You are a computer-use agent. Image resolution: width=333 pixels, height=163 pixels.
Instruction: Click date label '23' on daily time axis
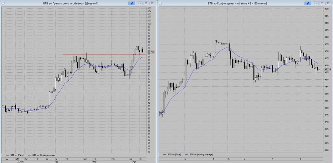click(85, 159)
